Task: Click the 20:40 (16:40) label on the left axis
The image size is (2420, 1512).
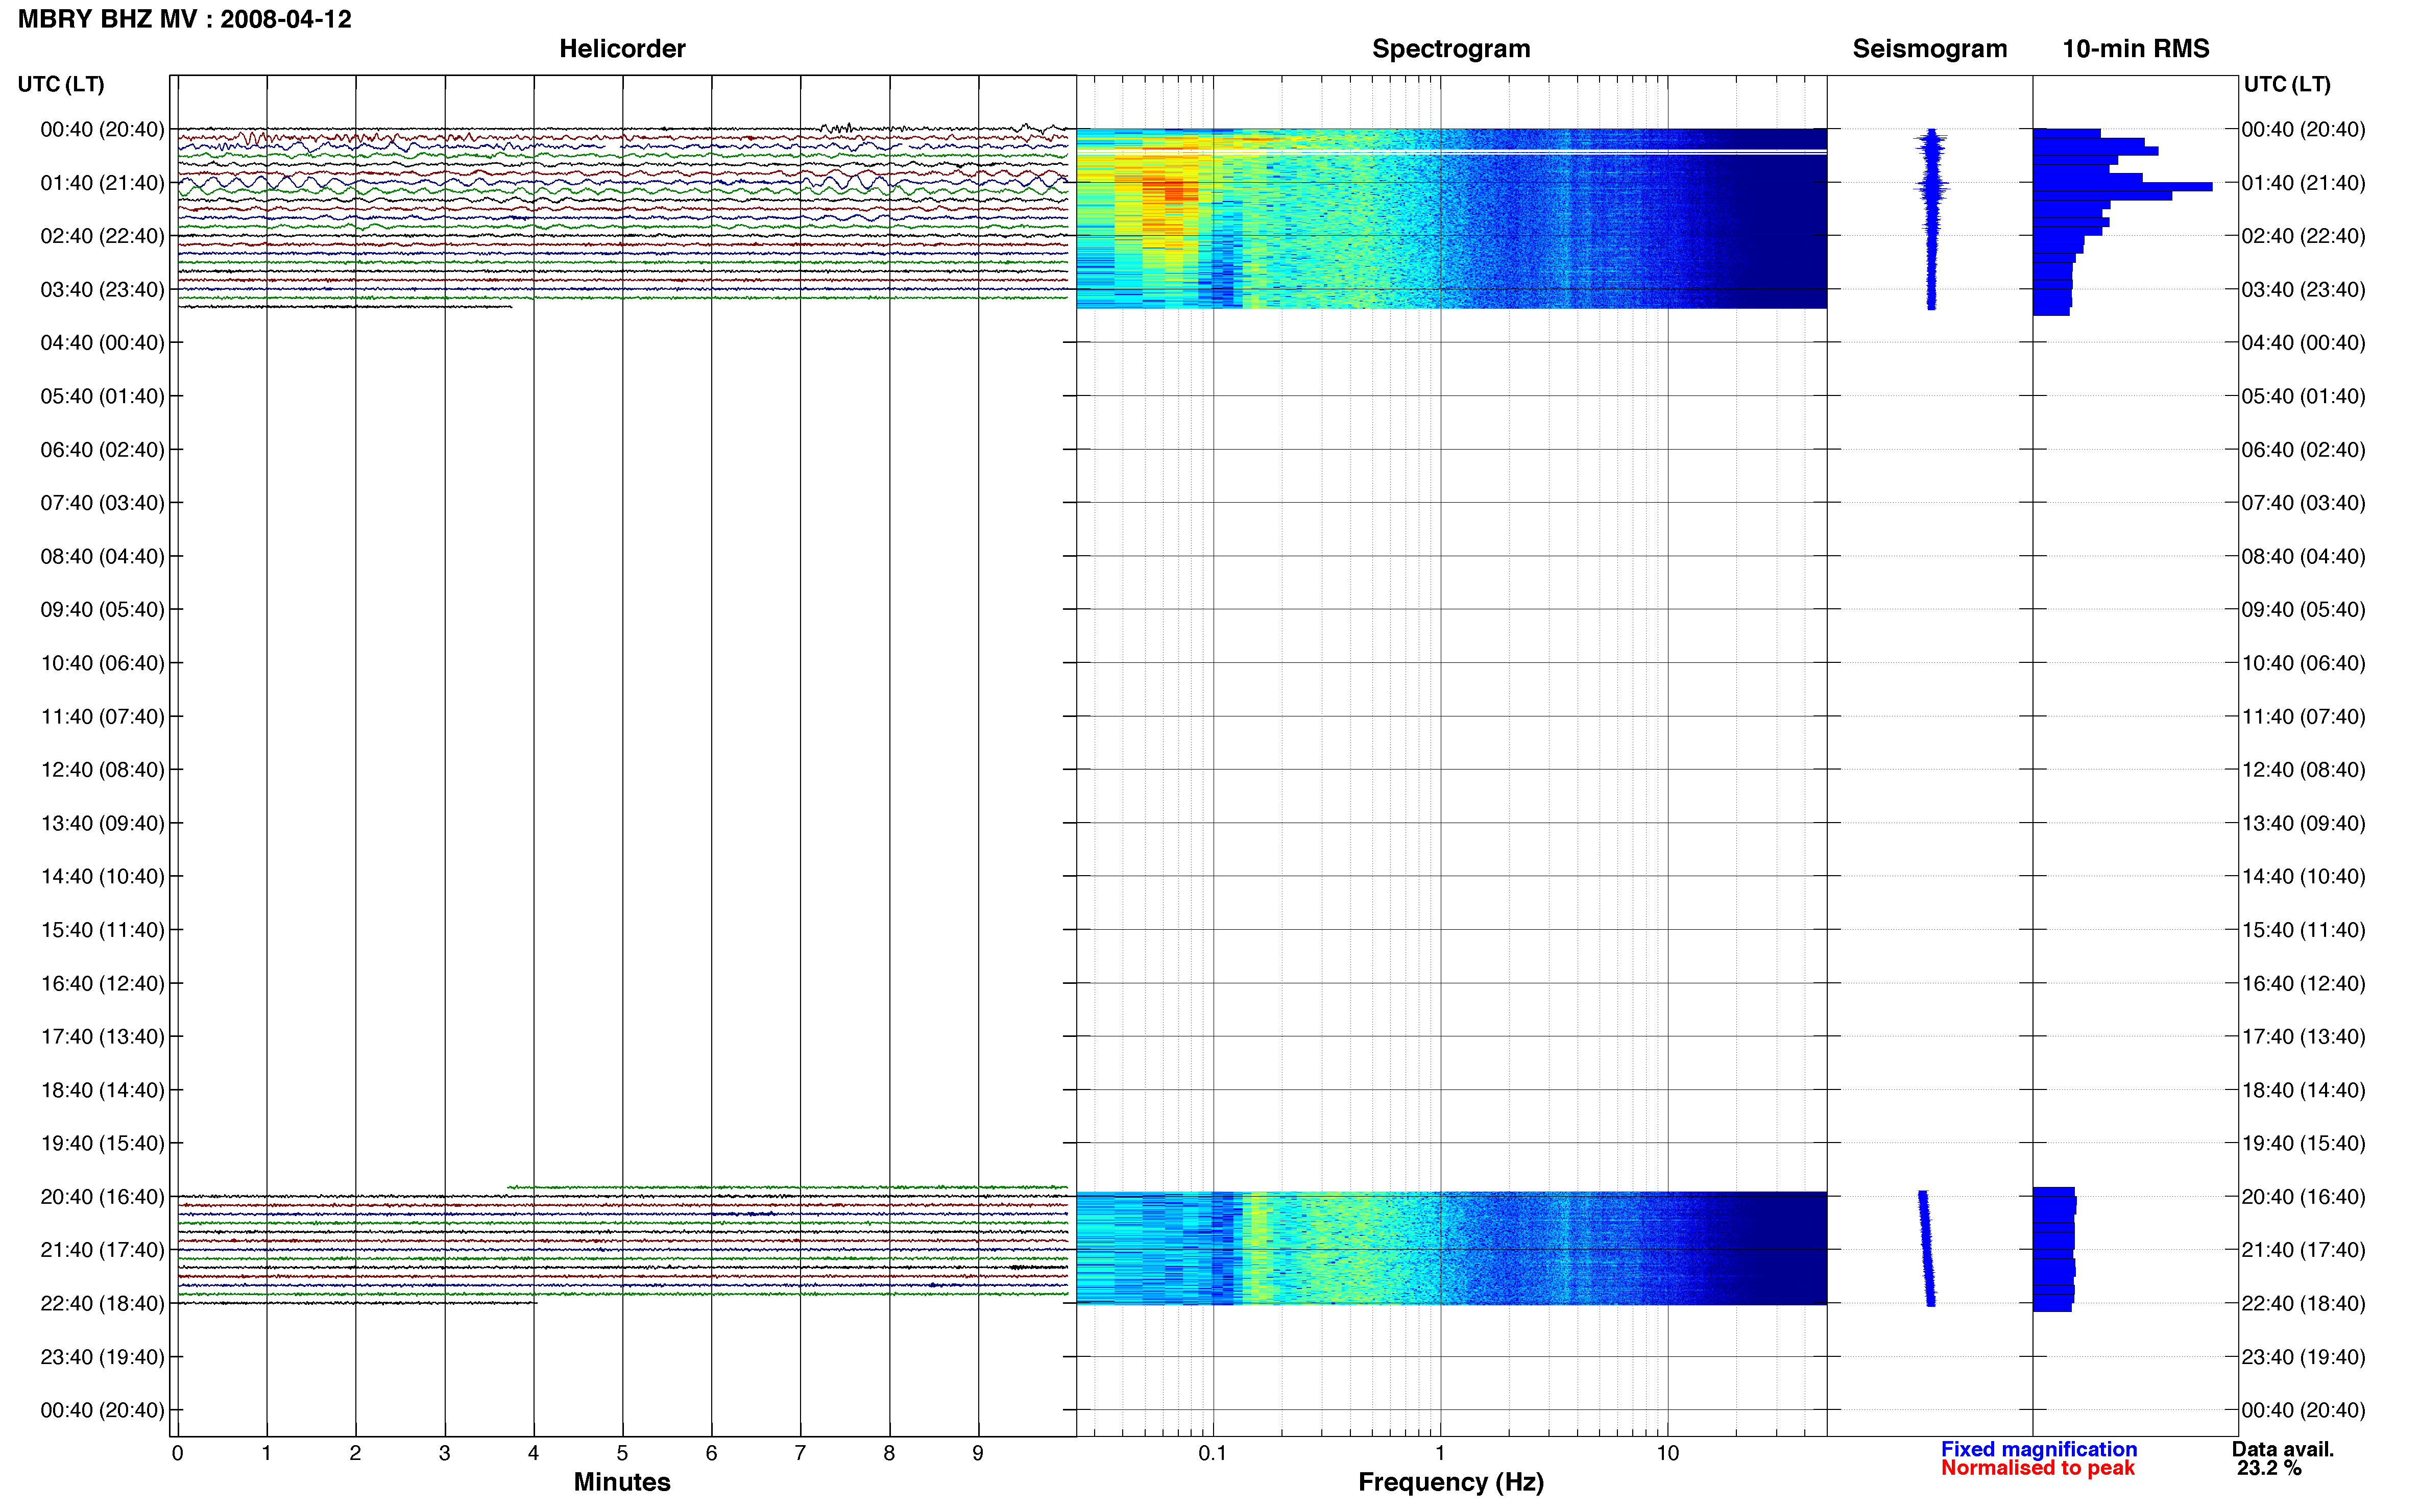Action: click(x=102, y=1197)
